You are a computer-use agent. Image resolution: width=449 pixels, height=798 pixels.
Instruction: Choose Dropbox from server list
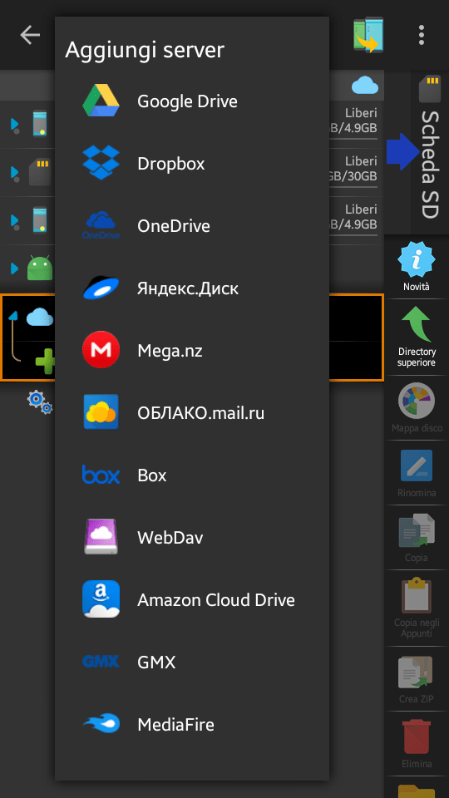(192, 164)
